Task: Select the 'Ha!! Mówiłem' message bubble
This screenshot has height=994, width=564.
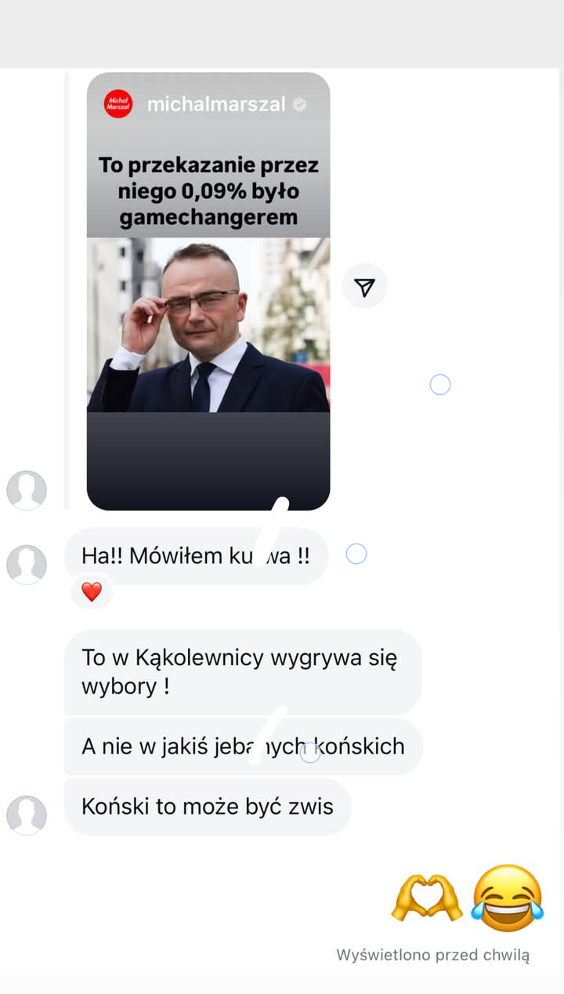Action: click(196, 556)
